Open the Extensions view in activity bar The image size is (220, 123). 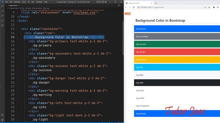tap(2, 25)
